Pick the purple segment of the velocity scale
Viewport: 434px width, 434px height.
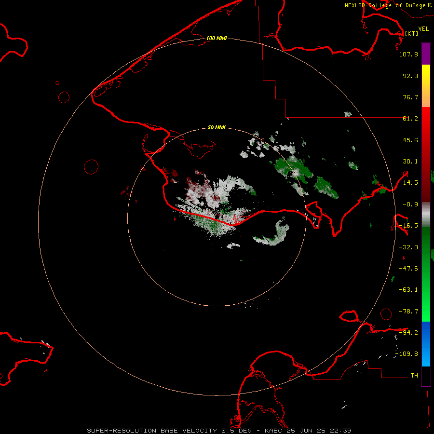(426, 54)
